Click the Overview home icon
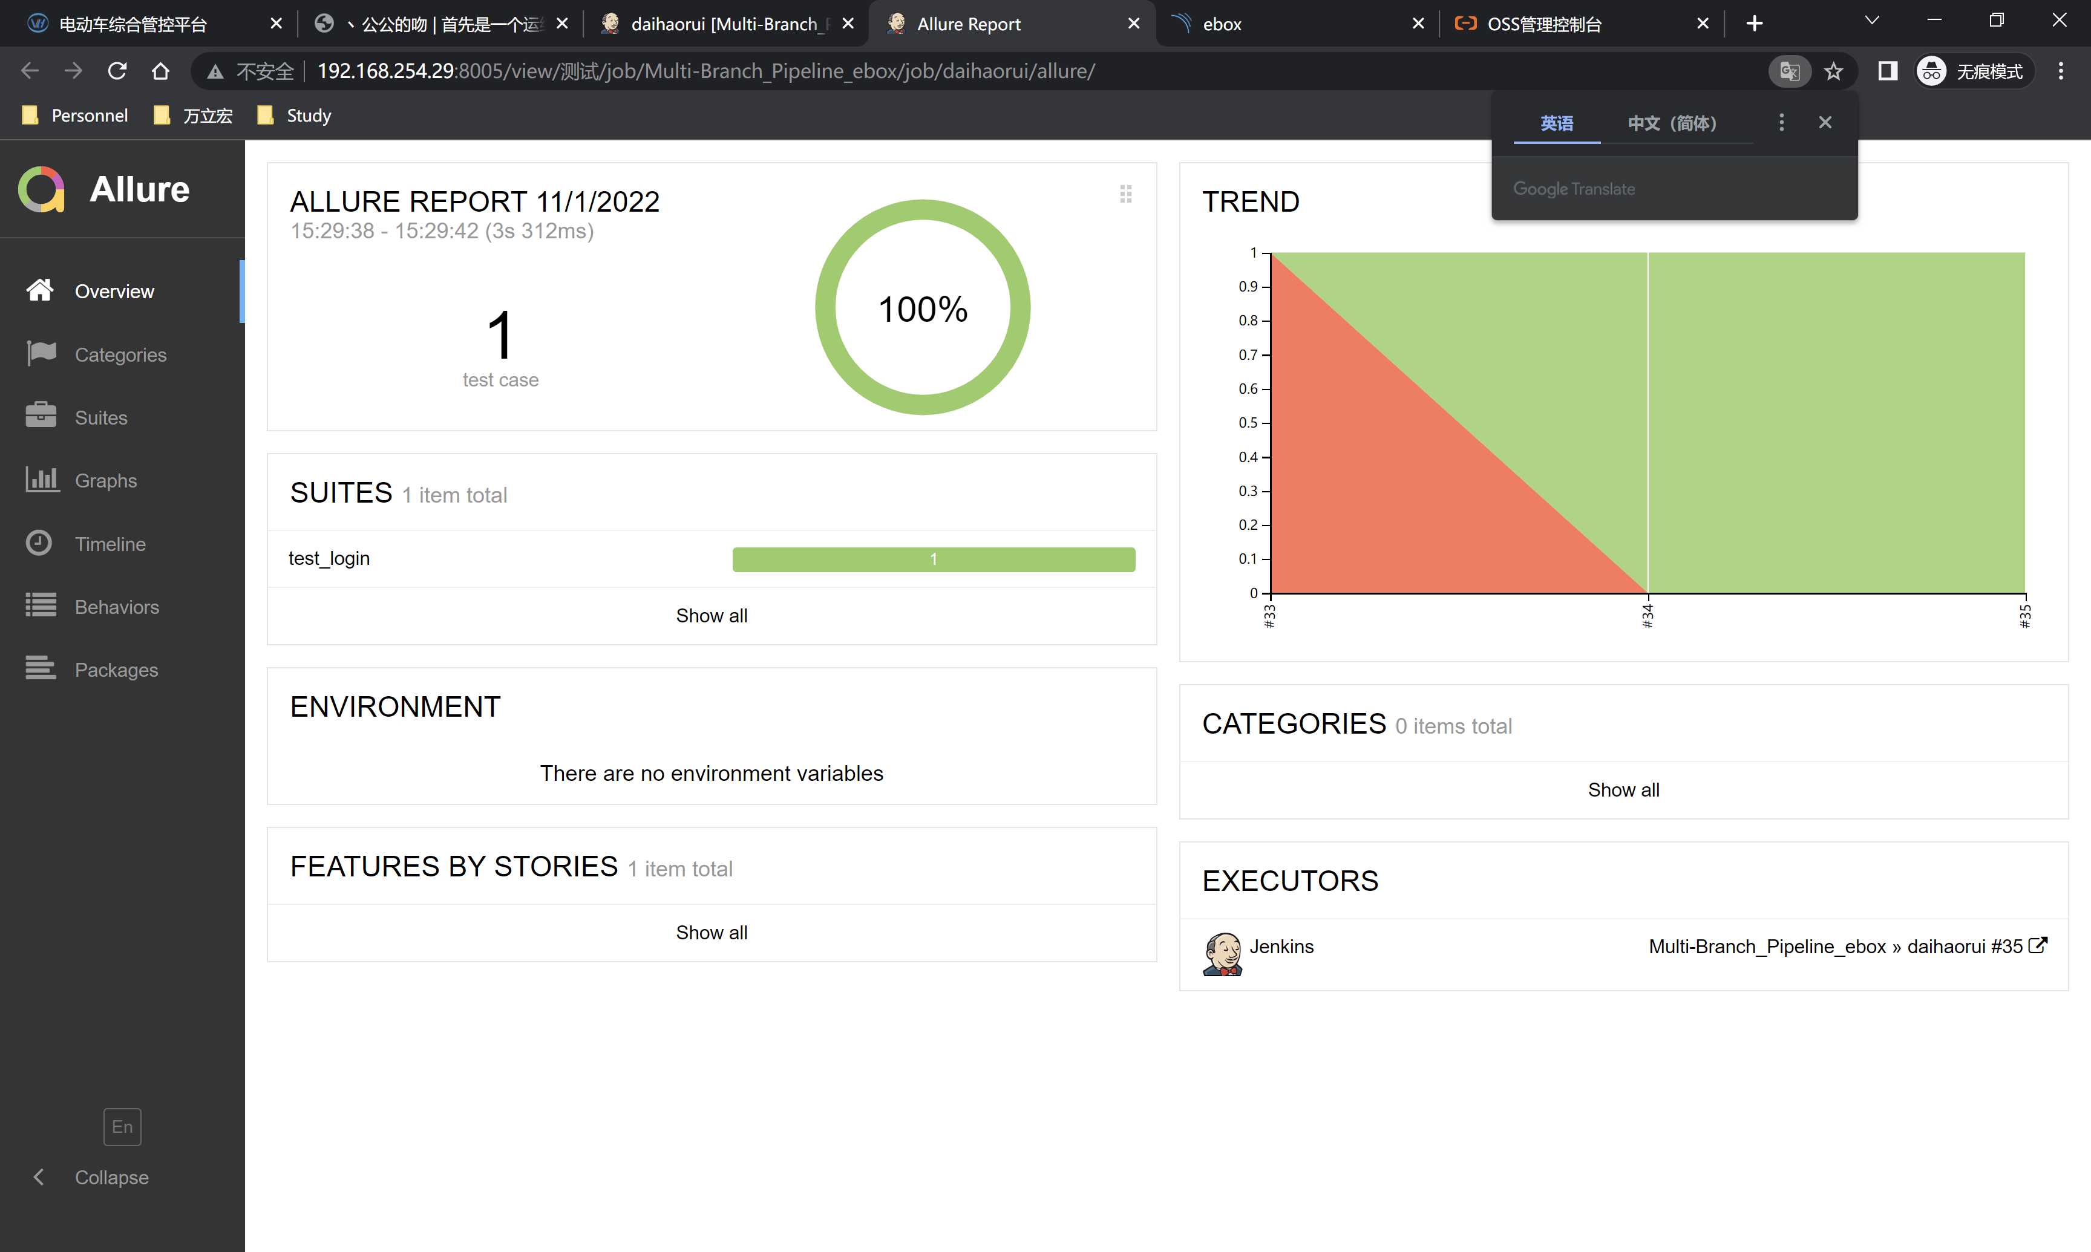The height and width of the screenshot is (1252, 2091). click(x=40, y=290)
